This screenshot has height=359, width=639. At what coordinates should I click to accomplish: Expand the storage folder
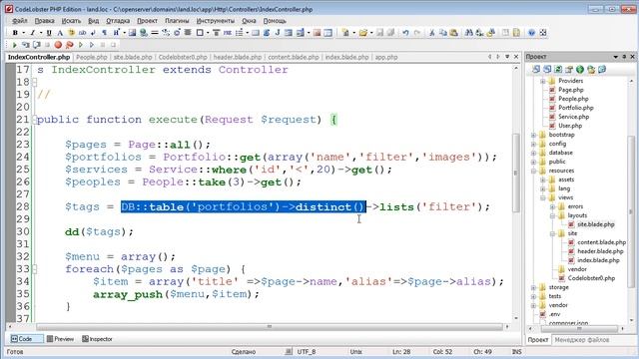[533, 287]
